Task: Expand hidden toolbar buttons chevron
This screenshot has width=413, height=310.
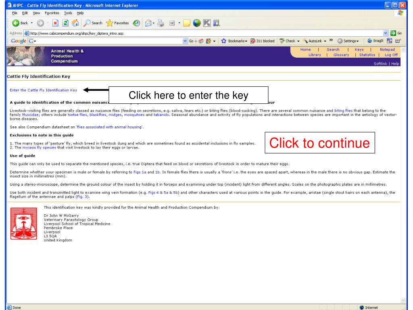Action: pyautogui.click(x=331, y=40)
